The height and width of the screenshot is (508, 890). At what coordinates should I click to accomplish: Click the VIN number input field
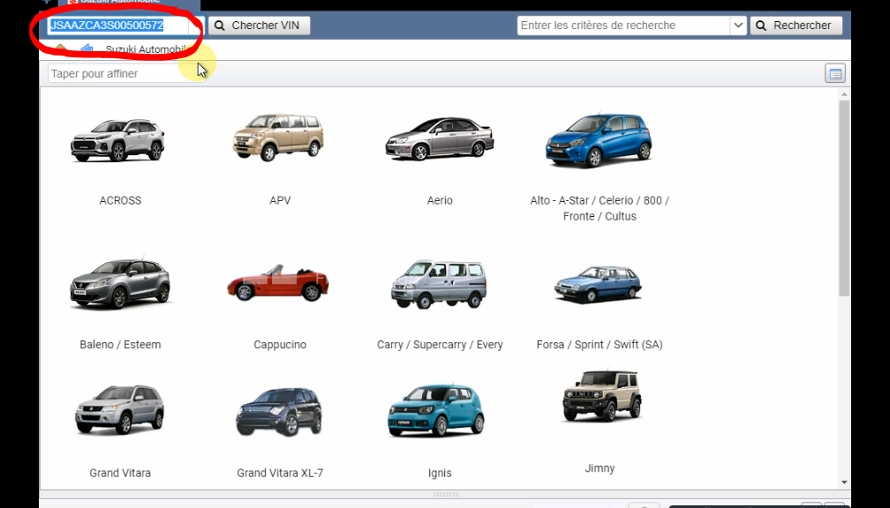(118, 26)
